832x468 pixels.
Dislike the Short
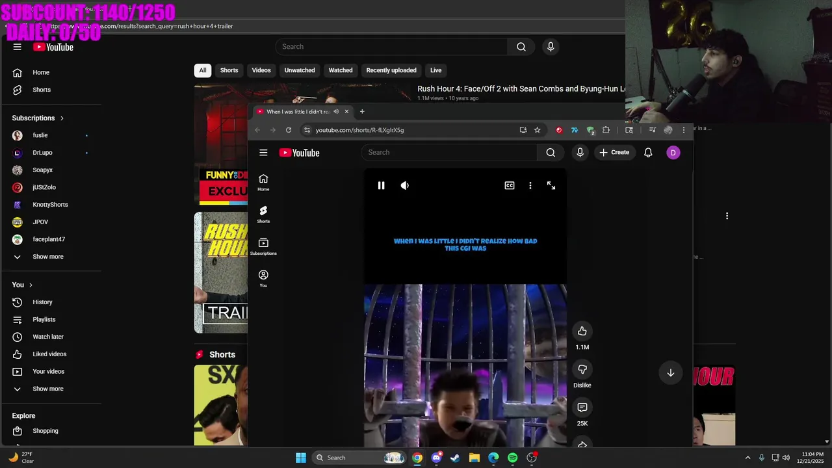582,369
